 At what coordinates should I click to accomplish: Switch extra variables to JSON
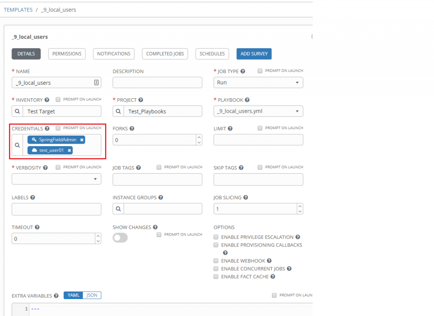pyautogui.click(x=92, y=295)
